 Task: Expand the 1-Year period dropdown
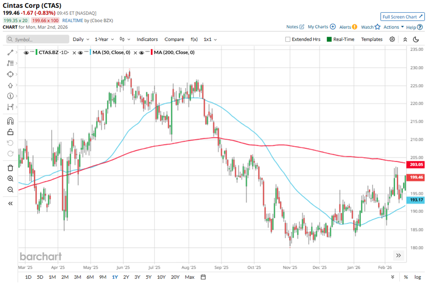(104, 39)
